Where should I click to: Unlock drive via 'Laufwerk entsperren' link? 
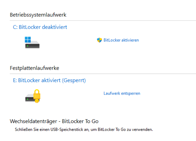[122, 93]
